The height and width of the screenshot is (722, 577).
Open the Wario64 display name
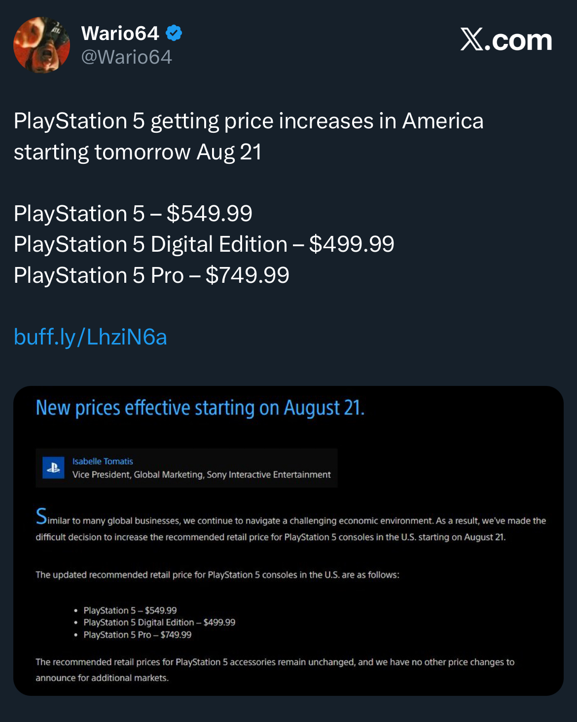120,34
